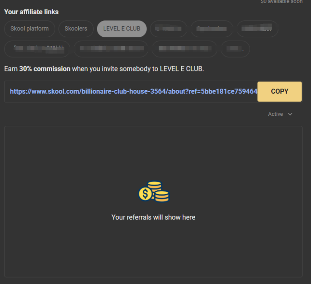The width and height of the screenshot is (311, 284).
Task: Select the first blurred chip in the second row
Action: pos(37,49)
